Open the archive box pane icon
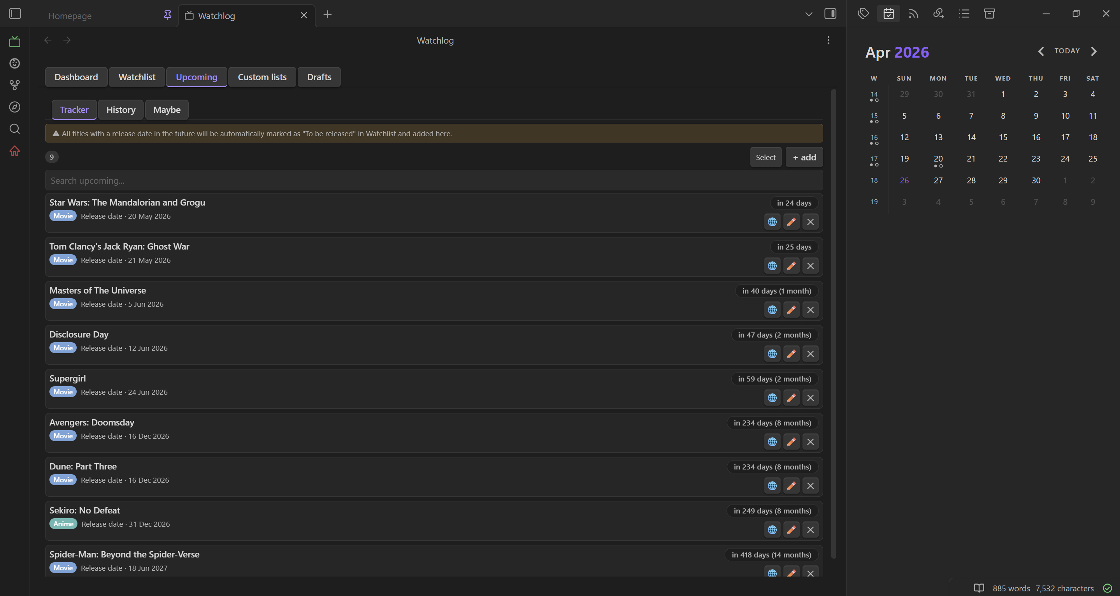 990,14
